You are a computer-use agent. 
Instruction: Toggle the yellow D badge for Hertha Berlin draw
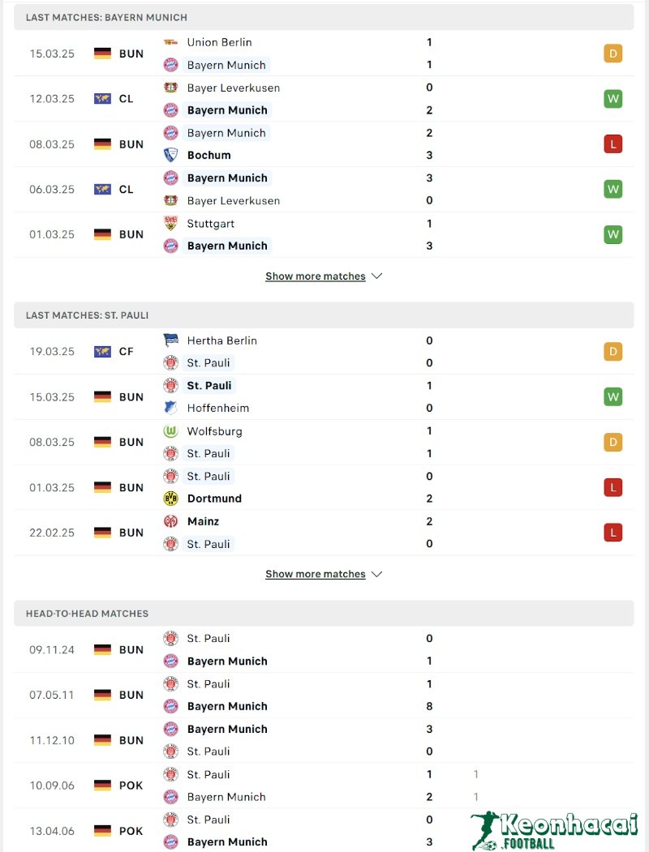pyautogui.click(x=612, y=351)
